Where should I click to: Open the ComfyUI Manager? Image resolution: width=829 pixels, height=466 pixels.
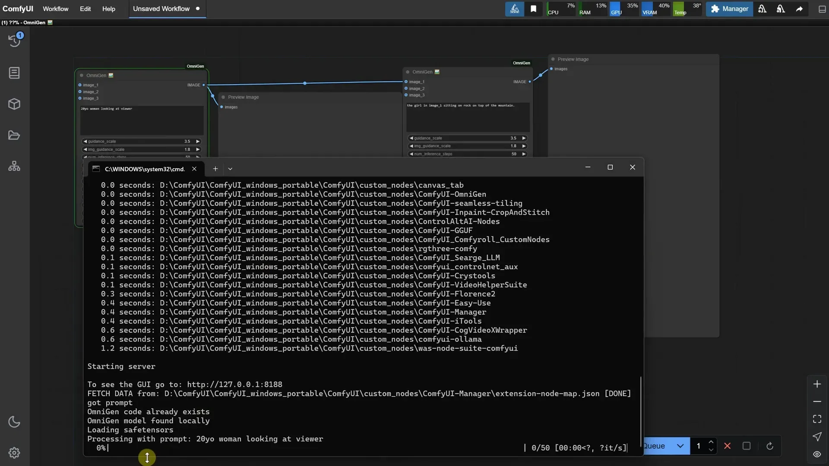729,9
